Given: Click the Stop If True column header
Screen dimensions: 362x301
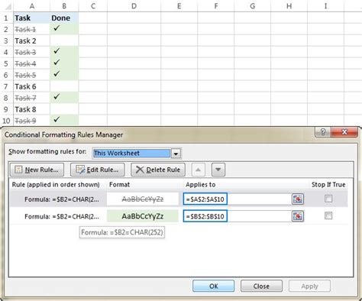Looking at the screenshot, I should 328,185.
